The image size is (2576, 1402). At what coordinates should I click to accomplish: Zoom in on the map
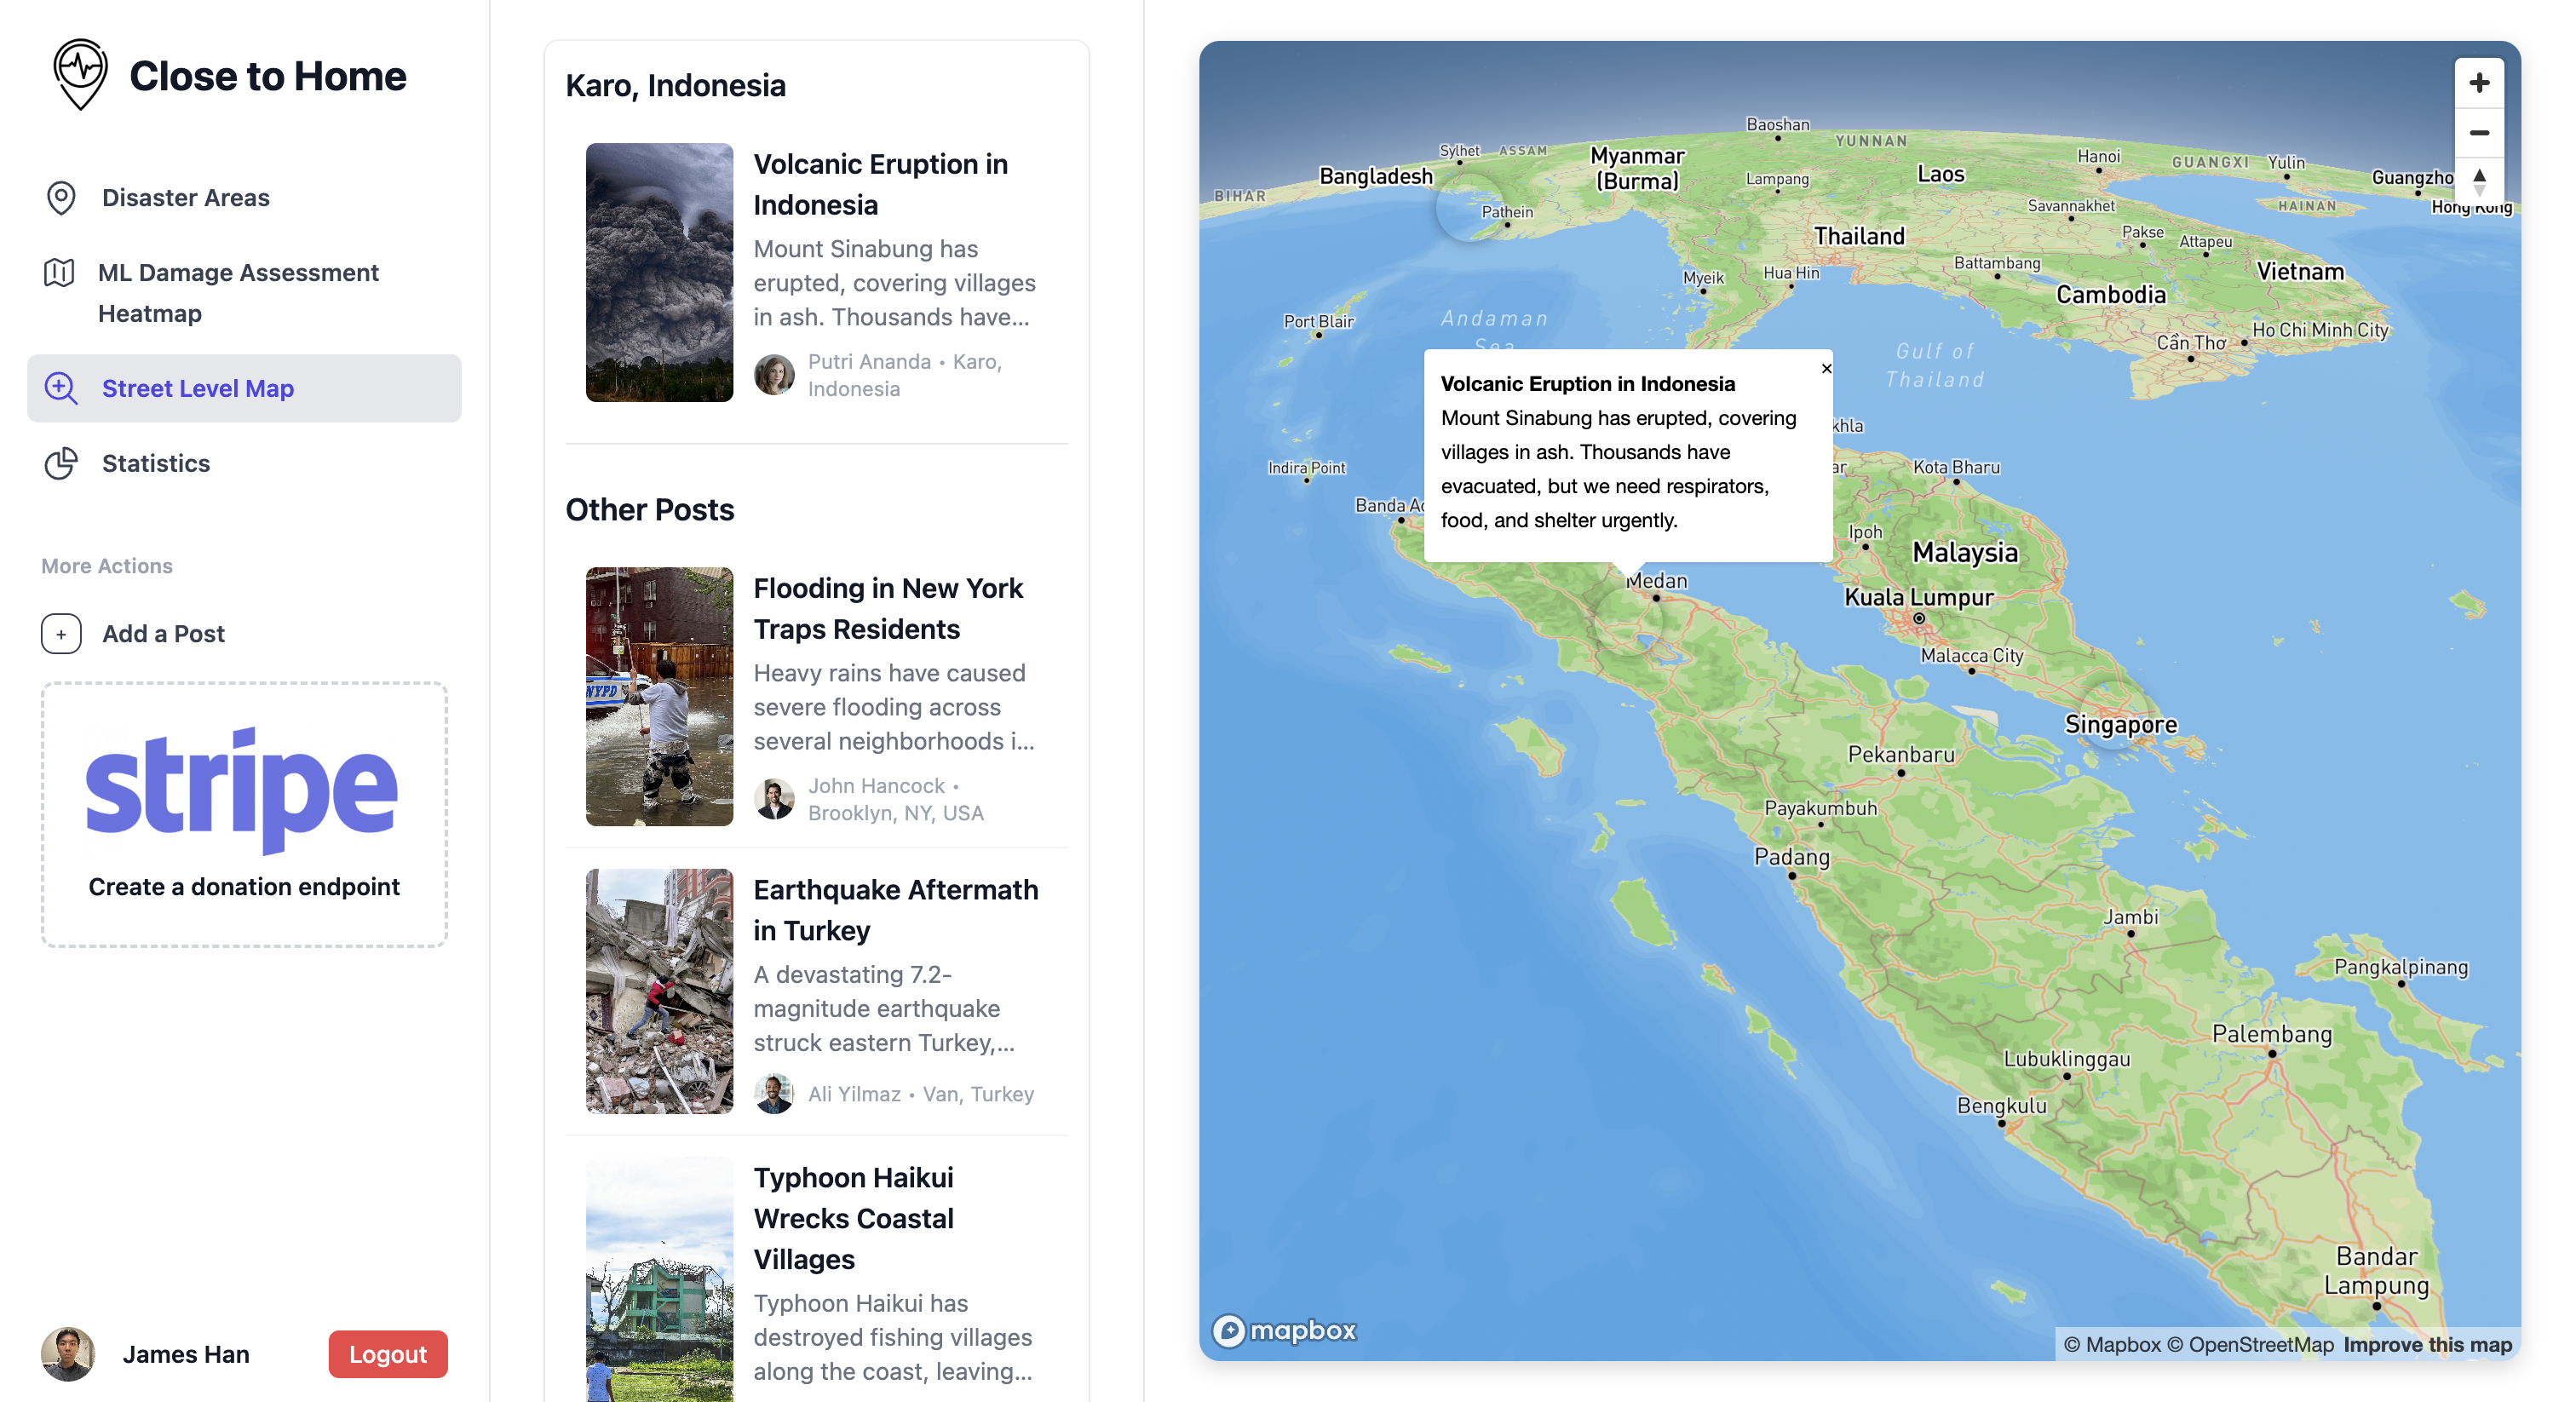coord(2478,83)
